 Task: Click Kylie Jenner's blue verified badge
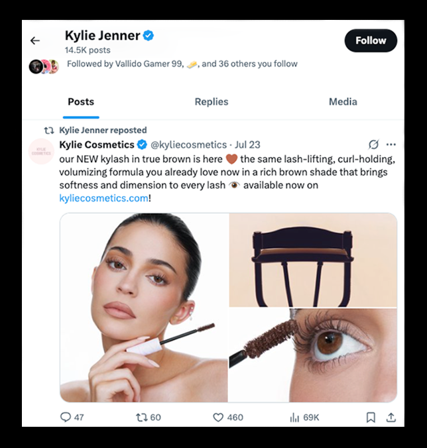tap(149, 36)
